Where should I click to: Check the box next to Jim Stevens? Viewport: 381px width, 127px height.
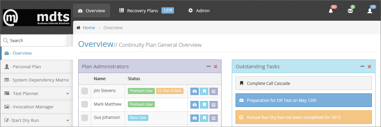[85, 91]
